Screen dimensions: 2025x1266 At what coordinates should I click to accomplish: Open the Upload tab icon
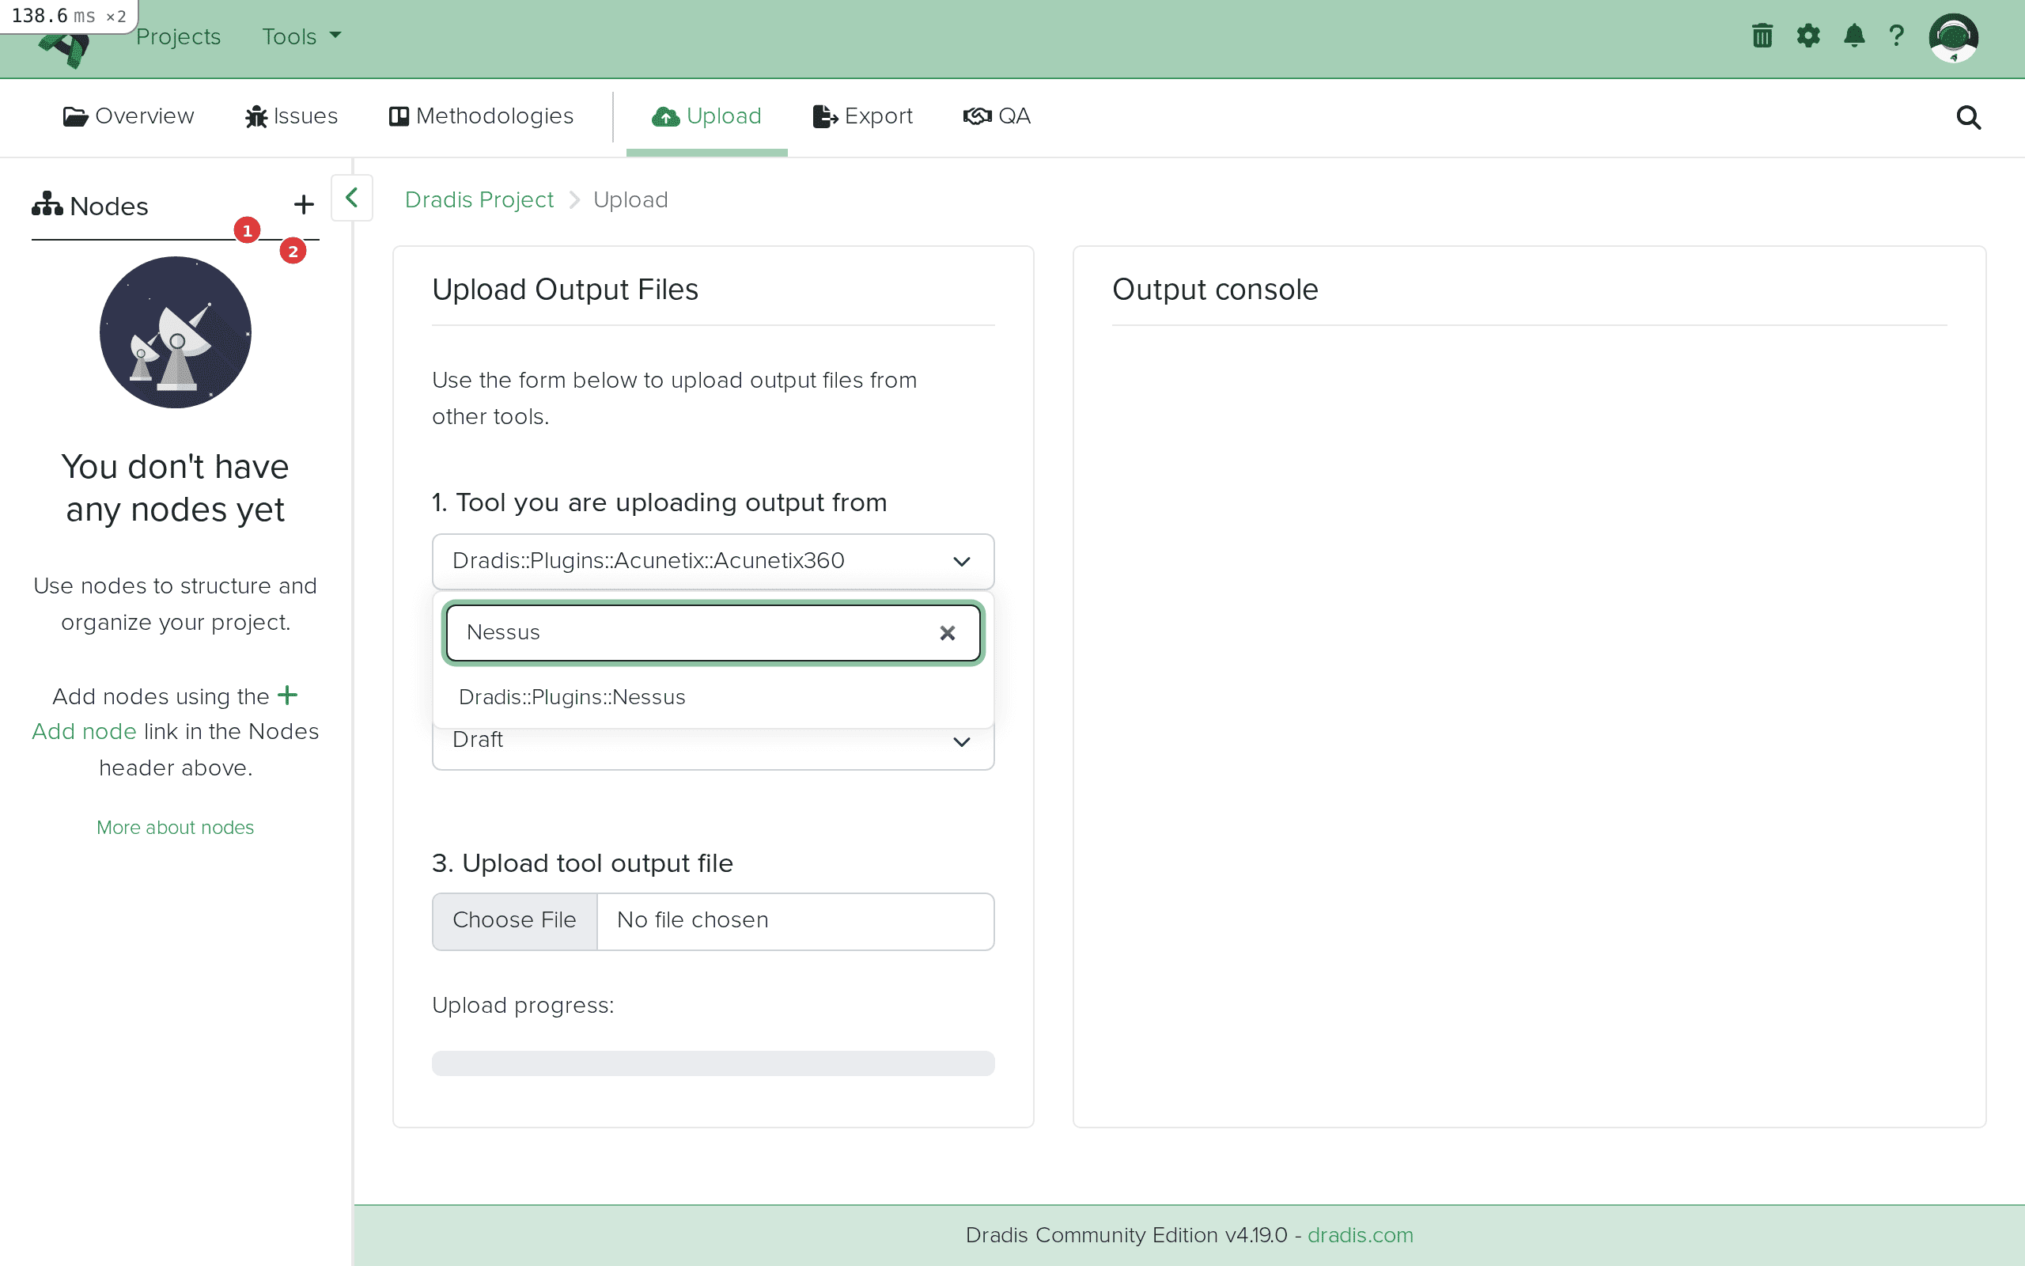click(664, 116)
